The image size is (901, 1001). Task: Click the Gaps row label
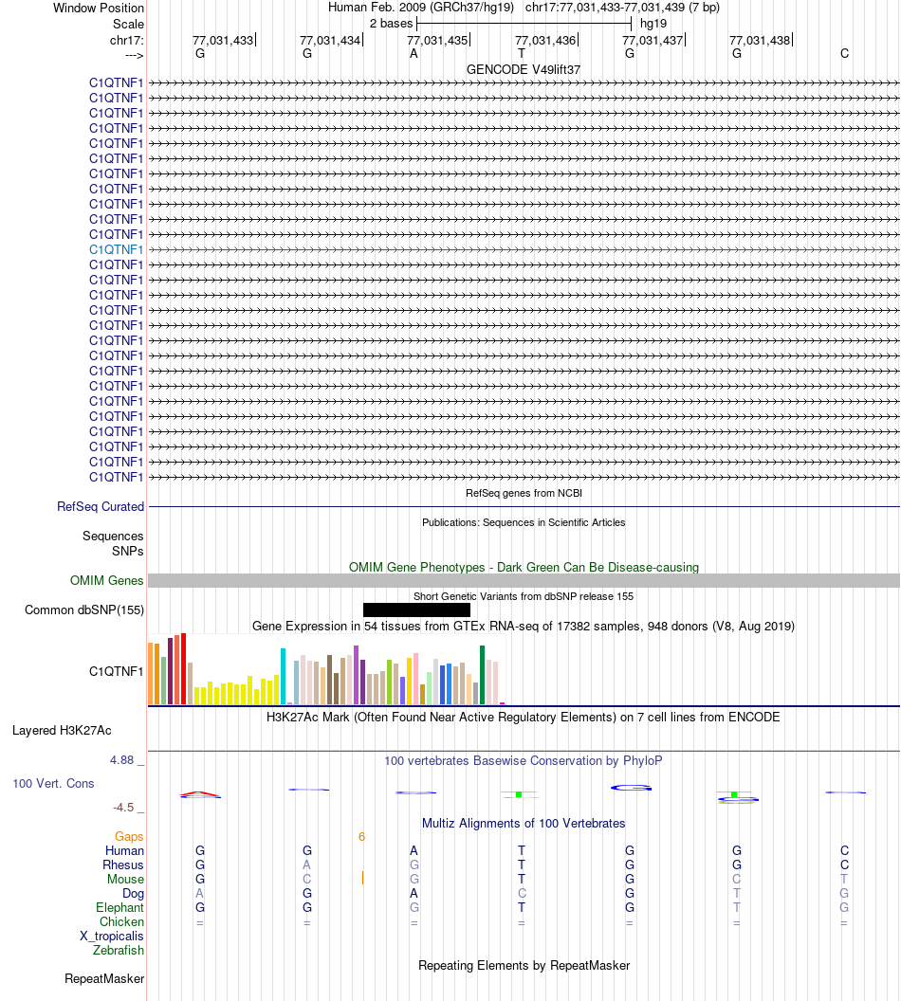(x=129, y=836)
